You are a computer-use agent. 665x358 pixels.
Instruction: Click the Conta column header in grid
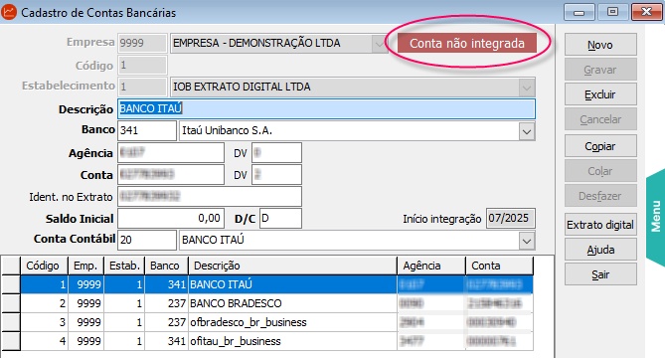pos(500,266)
